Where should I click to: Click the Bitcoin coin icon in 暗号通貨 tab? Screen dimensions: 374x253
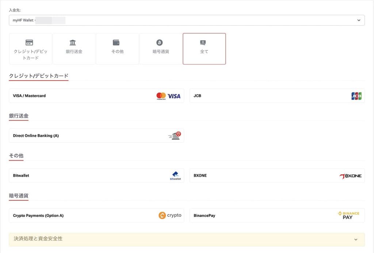pos(160,43)
